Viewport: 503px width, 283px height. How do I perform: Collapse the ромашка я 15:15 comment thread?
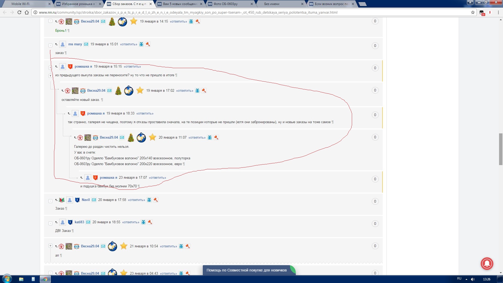tap(50, 67)
